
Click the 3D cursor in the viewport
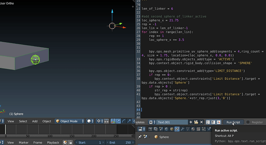(x=112, y=26)
